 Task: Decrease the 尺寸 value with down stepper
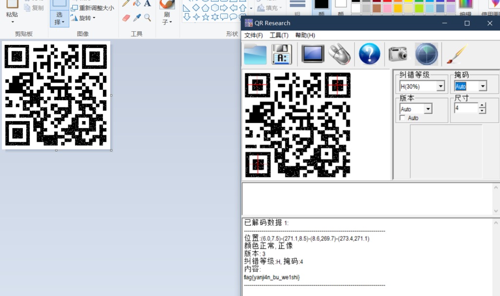[482, 111]
